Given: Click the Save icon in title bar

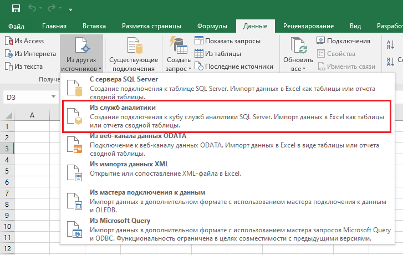Looking at the screenshot, I should pos(14,9).
